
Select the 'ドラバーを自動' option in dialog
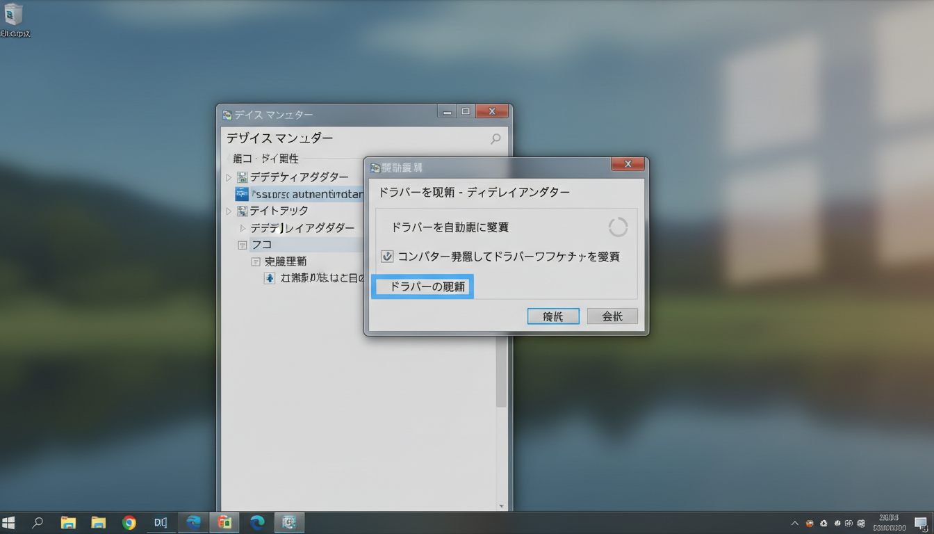[450, 227]
